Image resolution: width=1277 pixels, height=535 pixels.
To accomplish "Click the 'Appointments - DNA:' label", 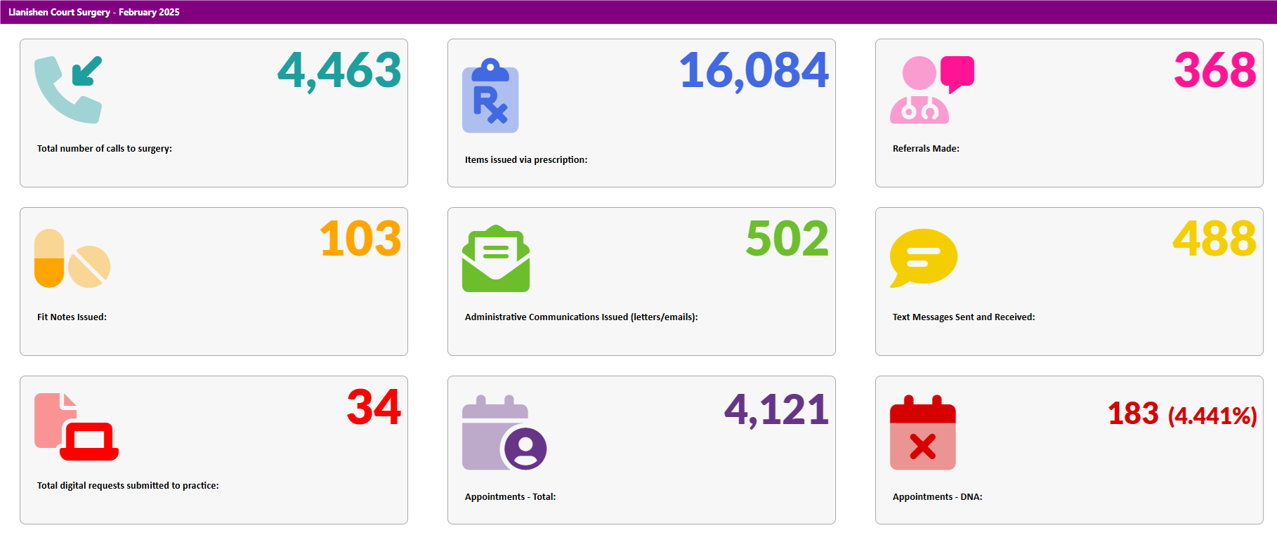I will [x=937, y=497].
